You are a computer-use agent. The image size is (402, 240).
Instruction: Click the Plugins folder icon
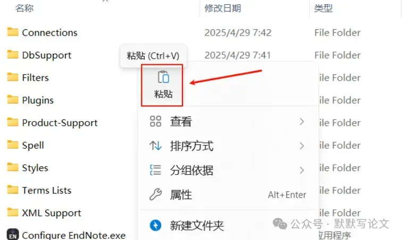pyautogui.click(x=13, y=100)
